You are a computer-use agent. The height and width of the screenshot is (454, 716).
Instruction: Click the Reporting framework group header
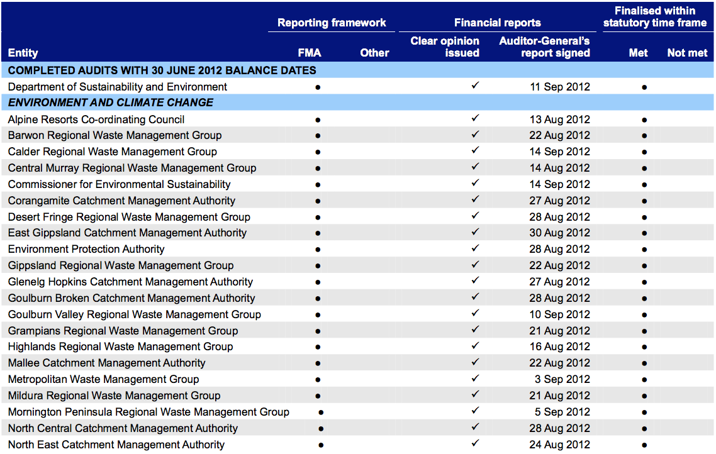tap(332, 23)
